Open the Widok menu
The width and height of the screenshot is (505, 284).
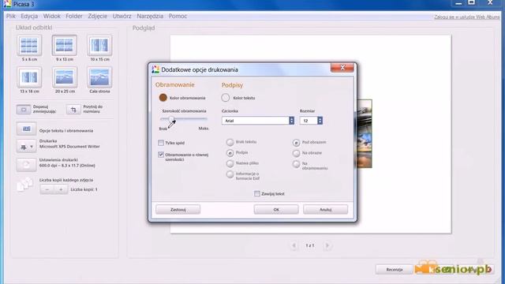click(52, 16)
